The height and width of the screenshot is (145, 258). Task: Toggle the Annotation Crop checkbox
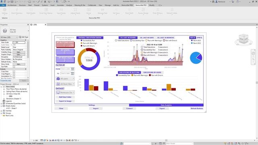[x=14, y=76]
